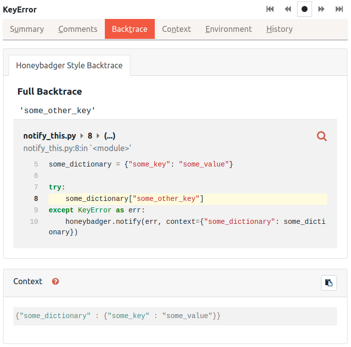Switch to the Comments tab

[78, 29]
